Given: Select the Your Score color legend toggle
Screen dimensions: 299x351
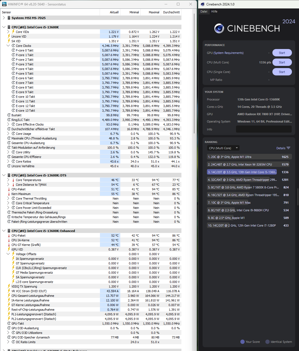Looking at the screenshot, I should [242, 342].
